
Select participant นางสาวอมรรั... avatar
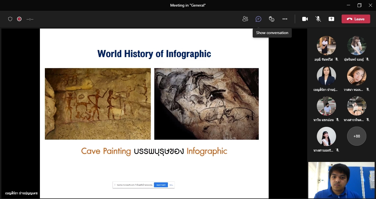click(x=326, y=136)
